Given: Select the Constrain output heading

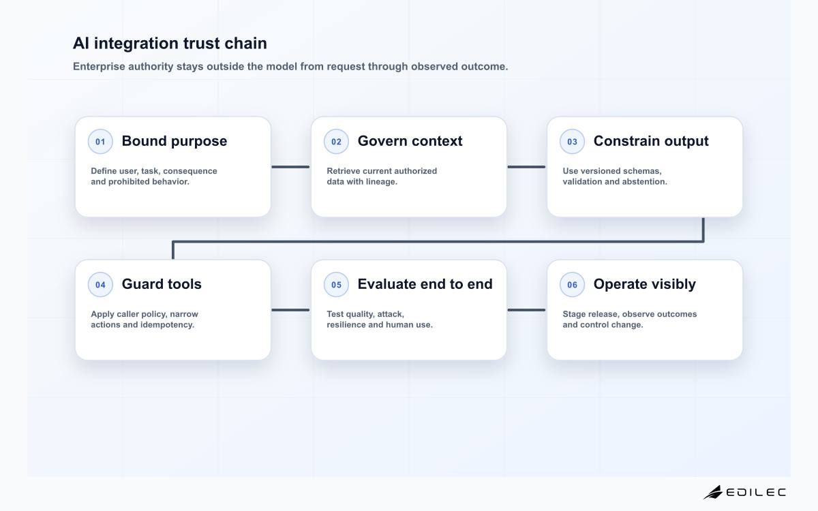Looking at the screenshot, I should tap(651, 141).
